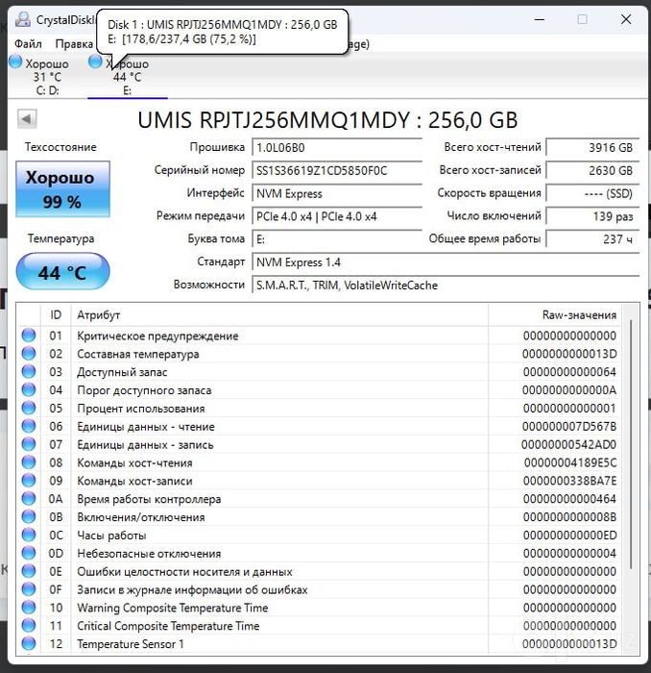651x673 pixels.
Task: Minimize the CrystalDiskInfo window
Action: [540, 19]
